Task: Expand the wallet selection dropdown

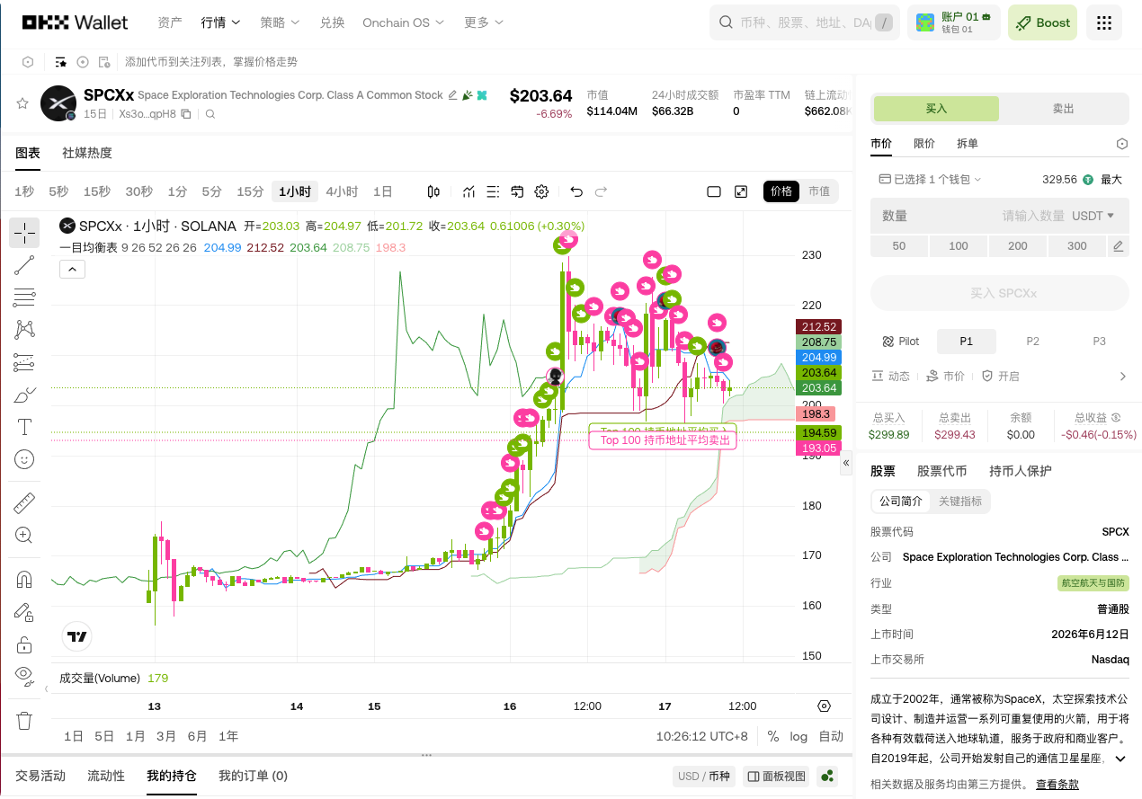Action: pyautogui.click(x=930, y=180)
